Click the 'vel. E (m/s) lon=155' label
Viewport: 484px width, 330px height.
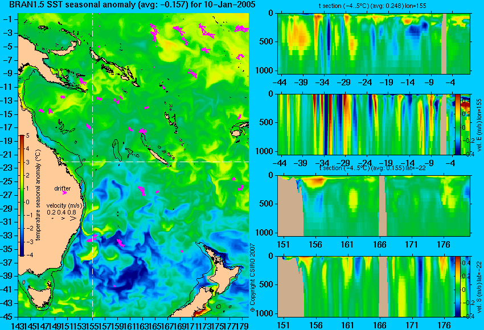(x=479, y=125)
